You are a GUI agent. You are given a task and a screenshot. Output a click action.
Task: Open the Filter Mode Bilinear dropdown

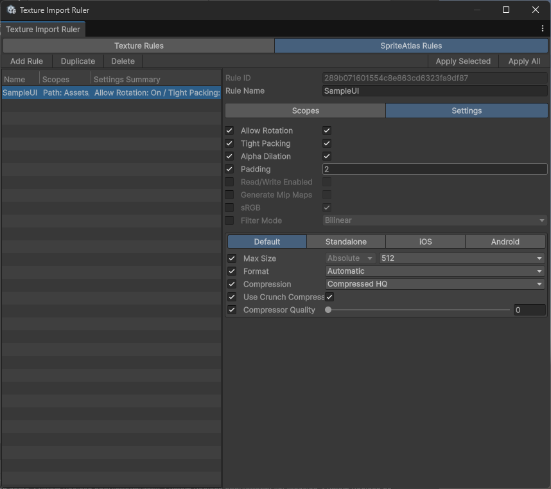coord(435,220)
